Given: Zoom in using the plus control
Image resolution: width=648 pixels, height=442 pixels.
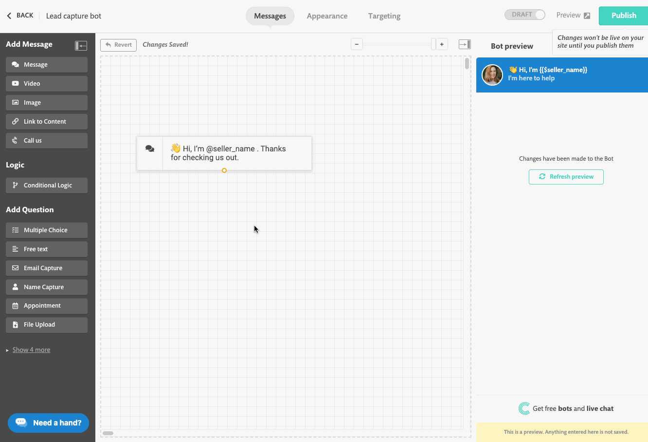Looking at the screenshot, I should point(441,44).
